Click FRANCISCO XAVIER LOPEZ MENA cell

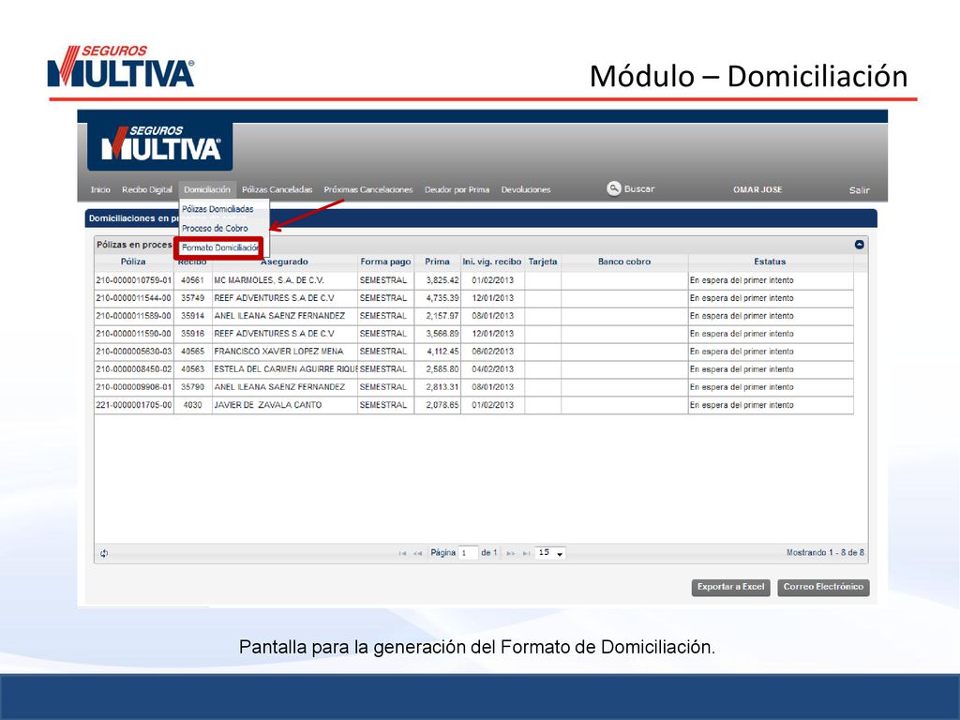[285, 352]
